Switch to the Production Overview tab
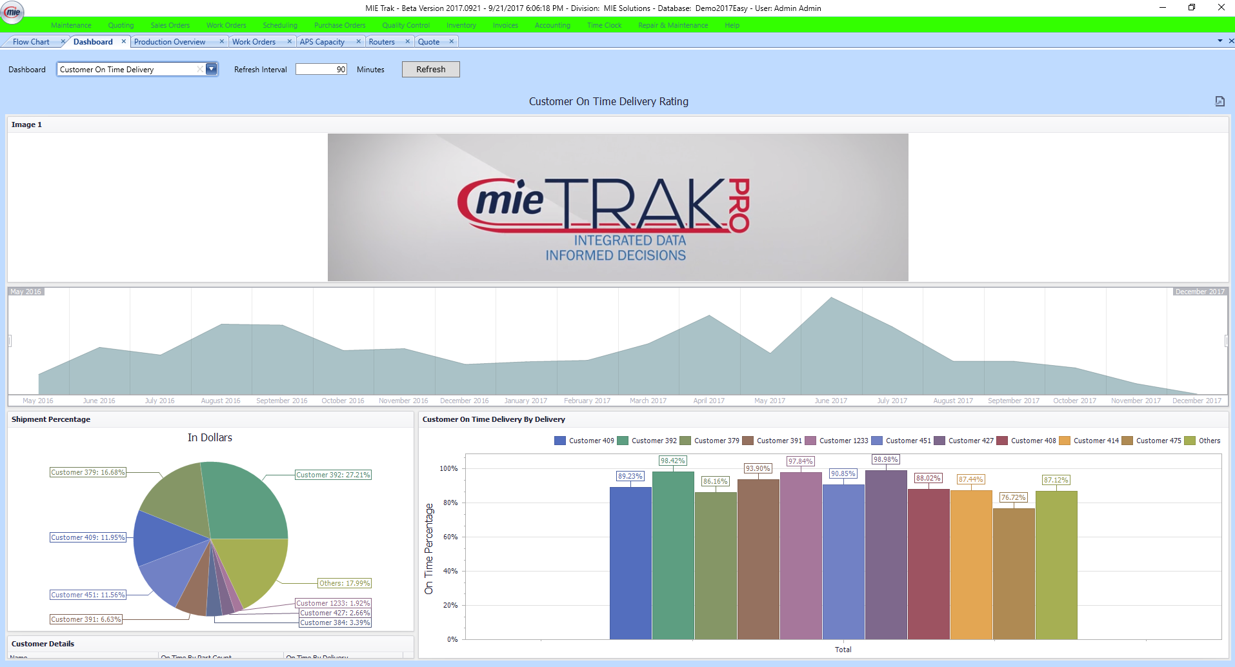The width and height of the screenshot is (1235, 667). 170,41
